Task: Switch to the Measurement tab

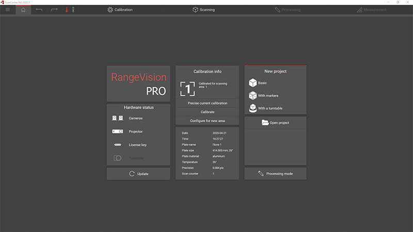Action: click(371, 10)
